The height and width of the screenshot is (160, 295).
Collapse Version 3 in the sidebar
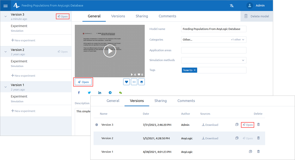[x=6, y=16]
